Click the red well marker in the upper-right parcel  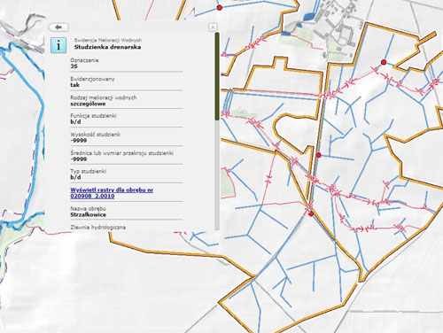pyautogui.click(x=384, y=62)
